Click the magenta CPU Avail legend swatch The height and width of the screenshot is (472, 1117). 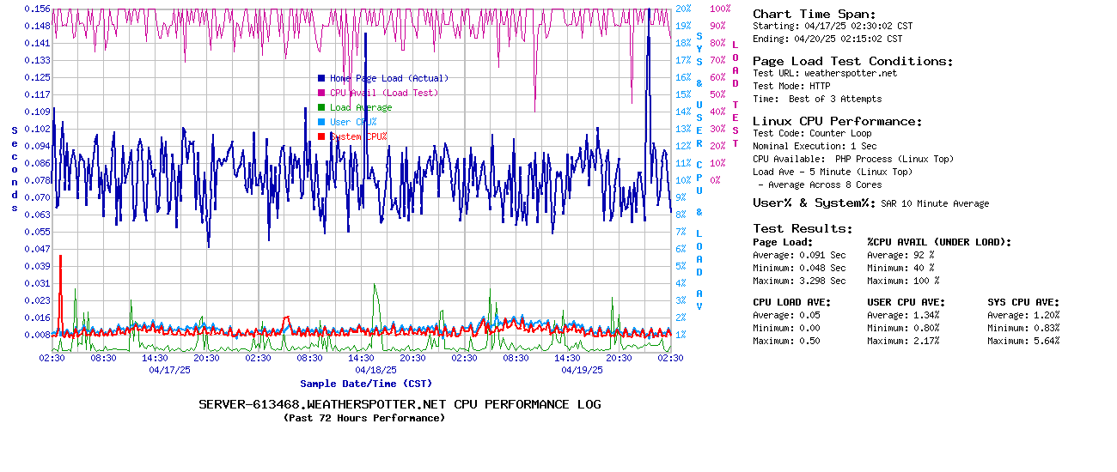point(321,93)
